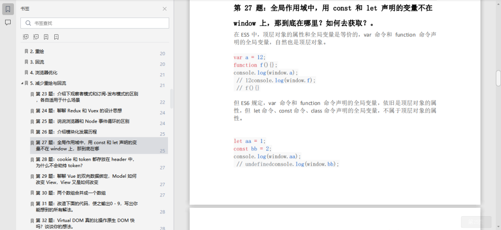
Task: Click the 第 27 题 heading in document
Action: pyautogui.click(x=333, y=16)
